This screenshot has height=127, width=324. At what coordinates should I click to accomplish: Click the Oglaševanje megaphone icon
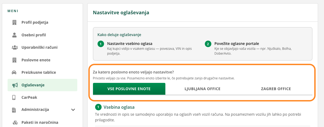pyautogui.click(x=15, y=85)
